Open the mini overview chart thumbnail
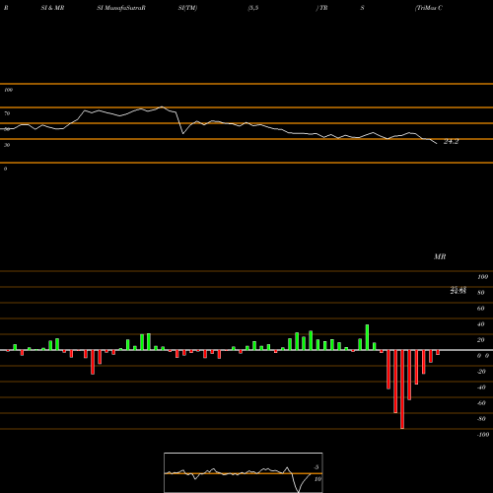This screenshot has height=493, width=493. coord(244,472)
